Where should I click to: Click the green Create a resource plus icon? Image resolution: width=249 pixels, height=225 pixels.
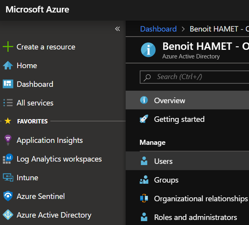8,47
